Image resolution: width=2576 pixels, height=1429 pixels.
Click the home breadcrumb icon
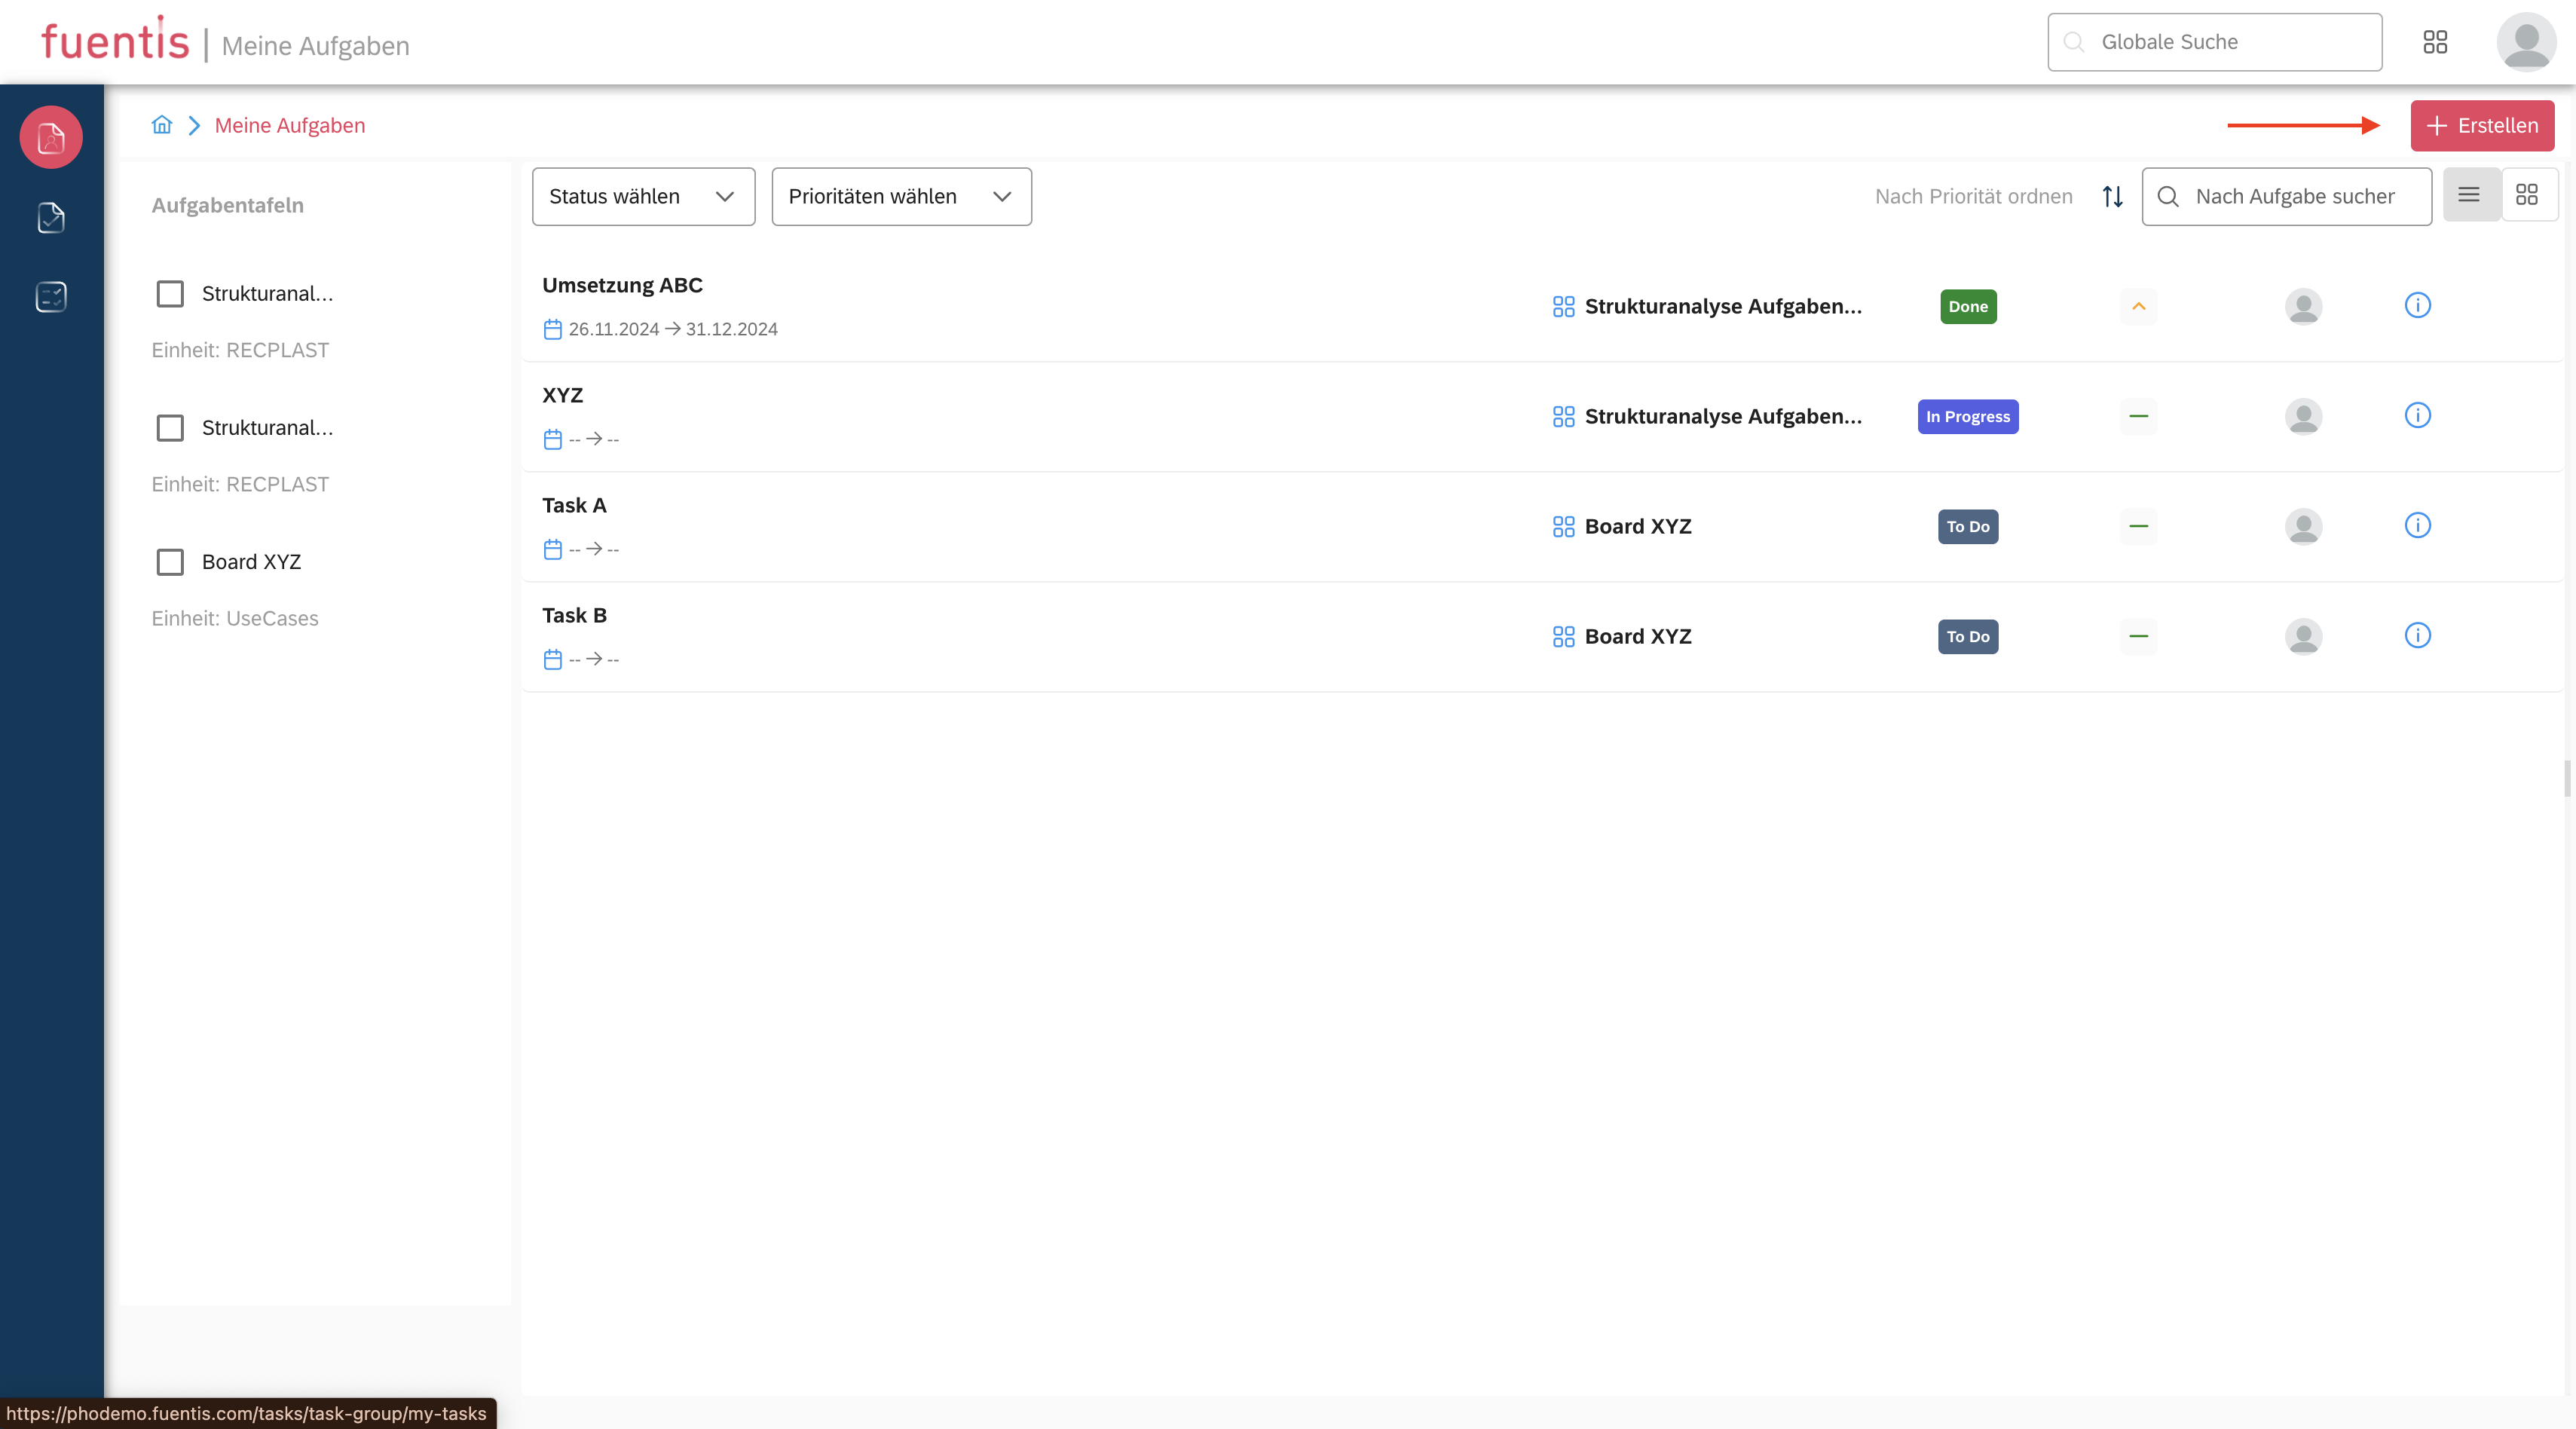(162, 125)
